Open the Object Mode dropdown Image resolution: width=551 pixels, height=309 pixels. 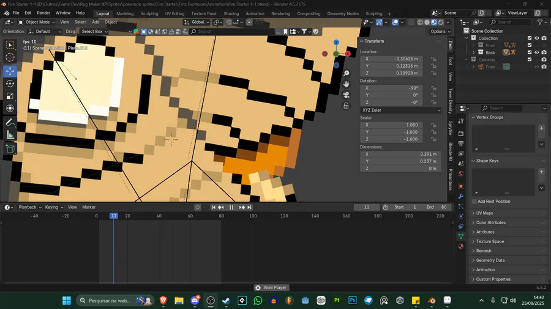[x=37, y=22]
